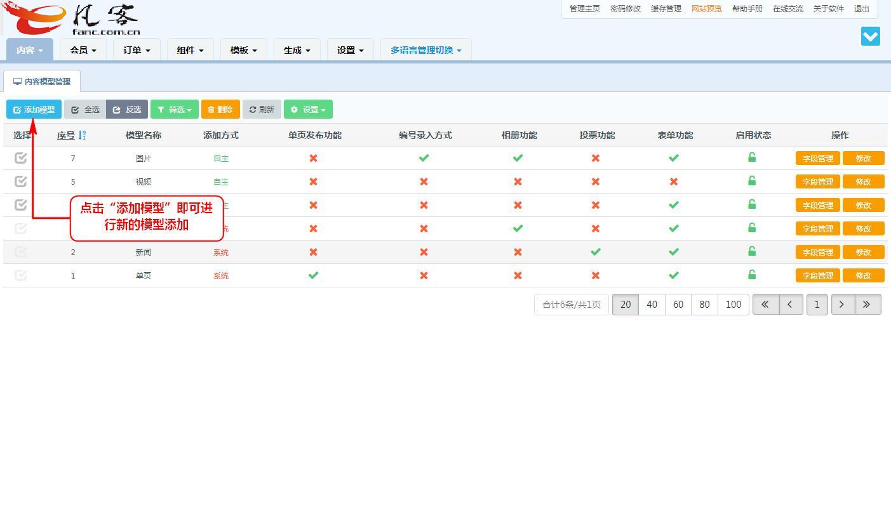Select the 内容模型管理 tab

42,81
